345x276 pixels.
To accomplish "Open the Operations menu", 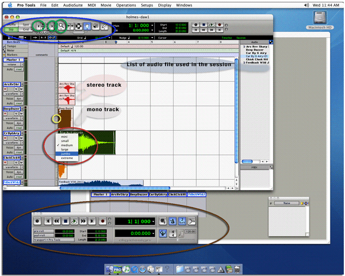I will coord(126,5).
